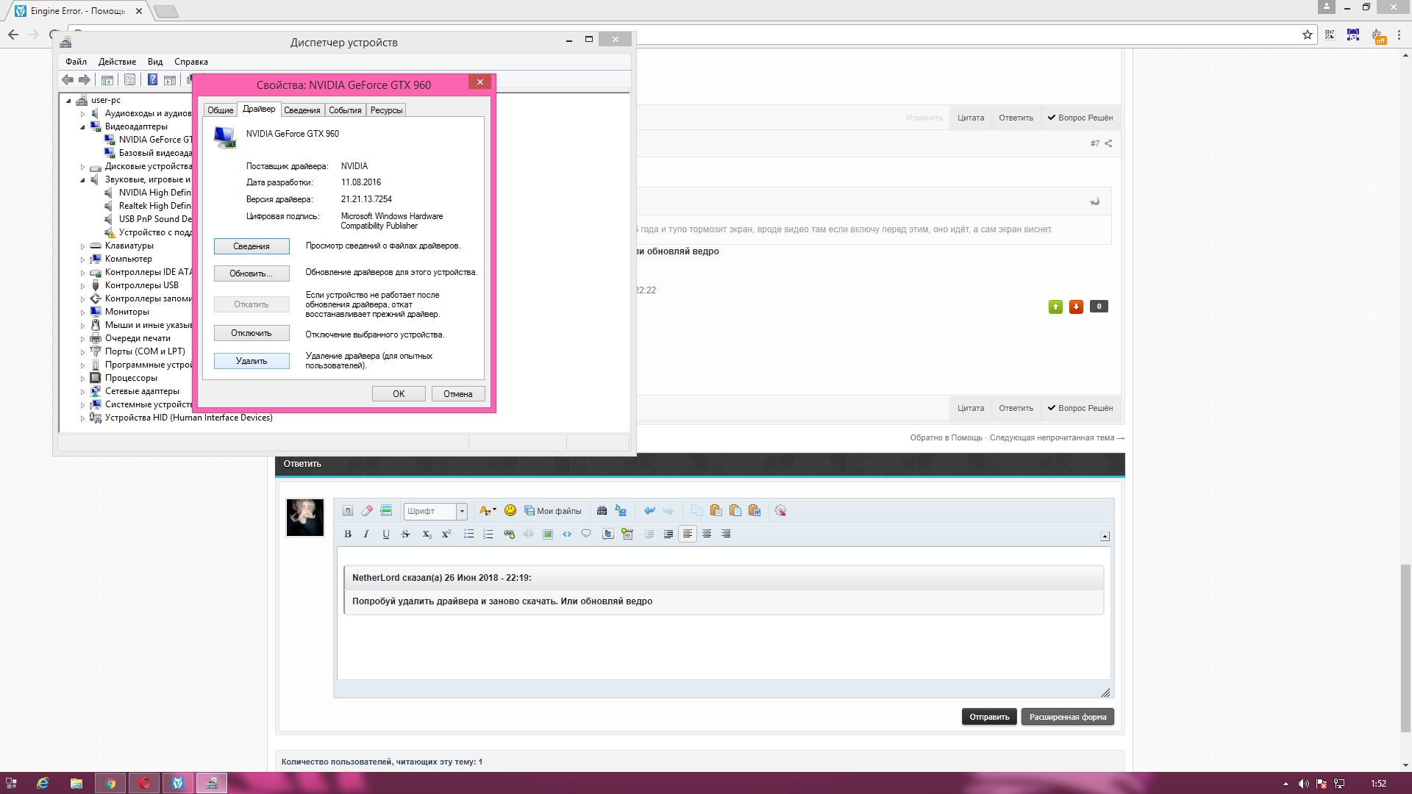
Task: Share post #7 icon
Action: (1108, 144)
